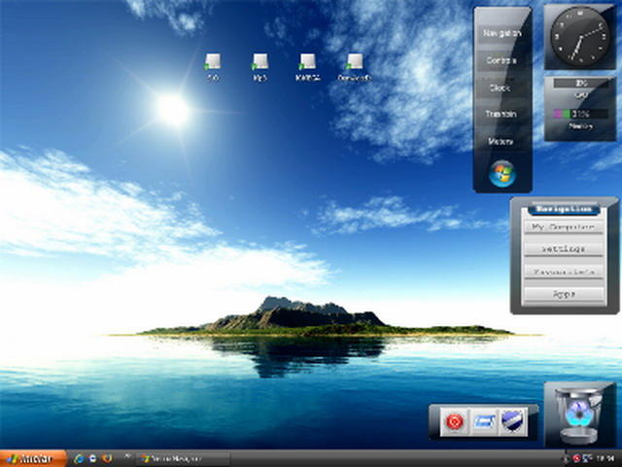Expand the Apps navigation entry

(564, 293)
